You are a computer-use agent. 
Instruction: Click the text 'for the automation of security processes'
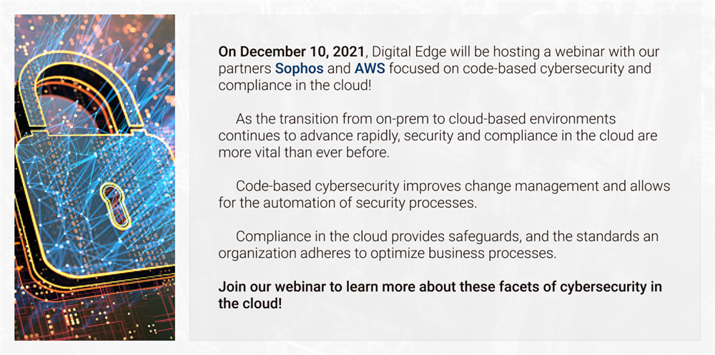[347, 203]
